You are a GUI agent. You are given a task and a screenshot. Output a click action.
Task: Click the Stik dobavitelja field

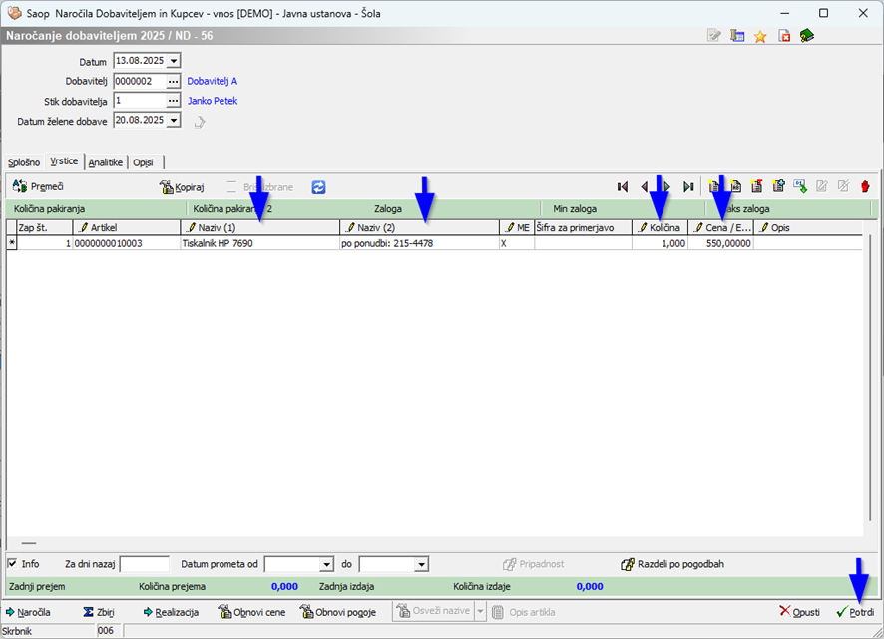click(x=140, y=101)
